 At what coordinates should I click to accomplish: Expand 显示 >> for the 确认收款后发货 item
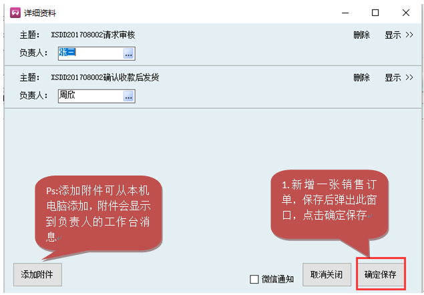[399, 77]
